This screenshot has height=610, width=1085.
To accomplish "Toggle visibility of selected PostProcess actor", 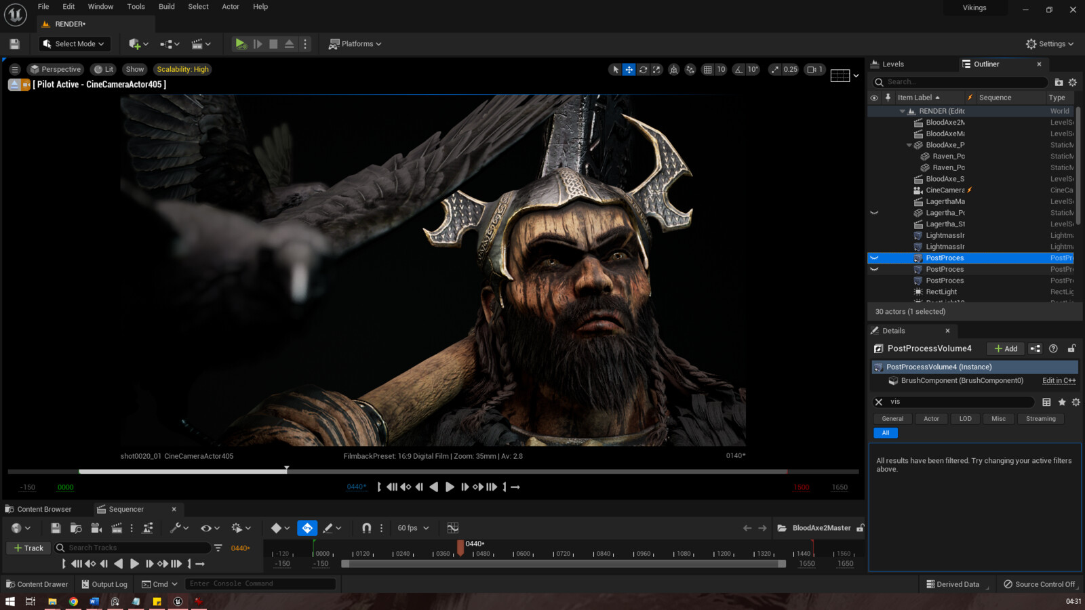I will [x=874, y=258].
